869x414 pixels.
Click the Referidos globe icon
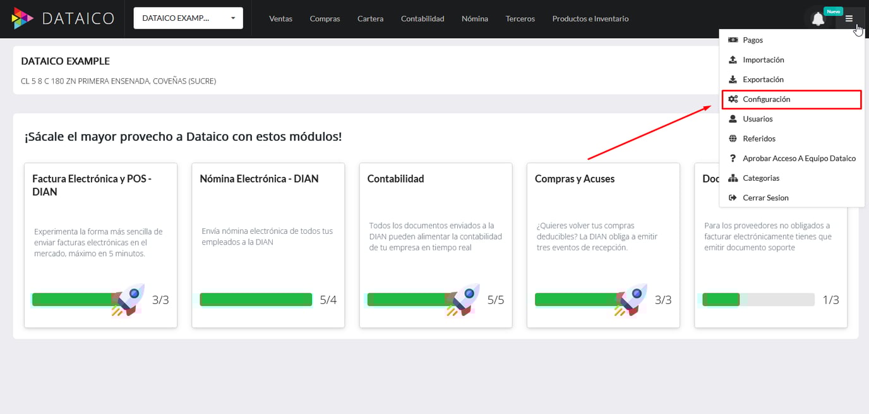[x=733, y=138]
